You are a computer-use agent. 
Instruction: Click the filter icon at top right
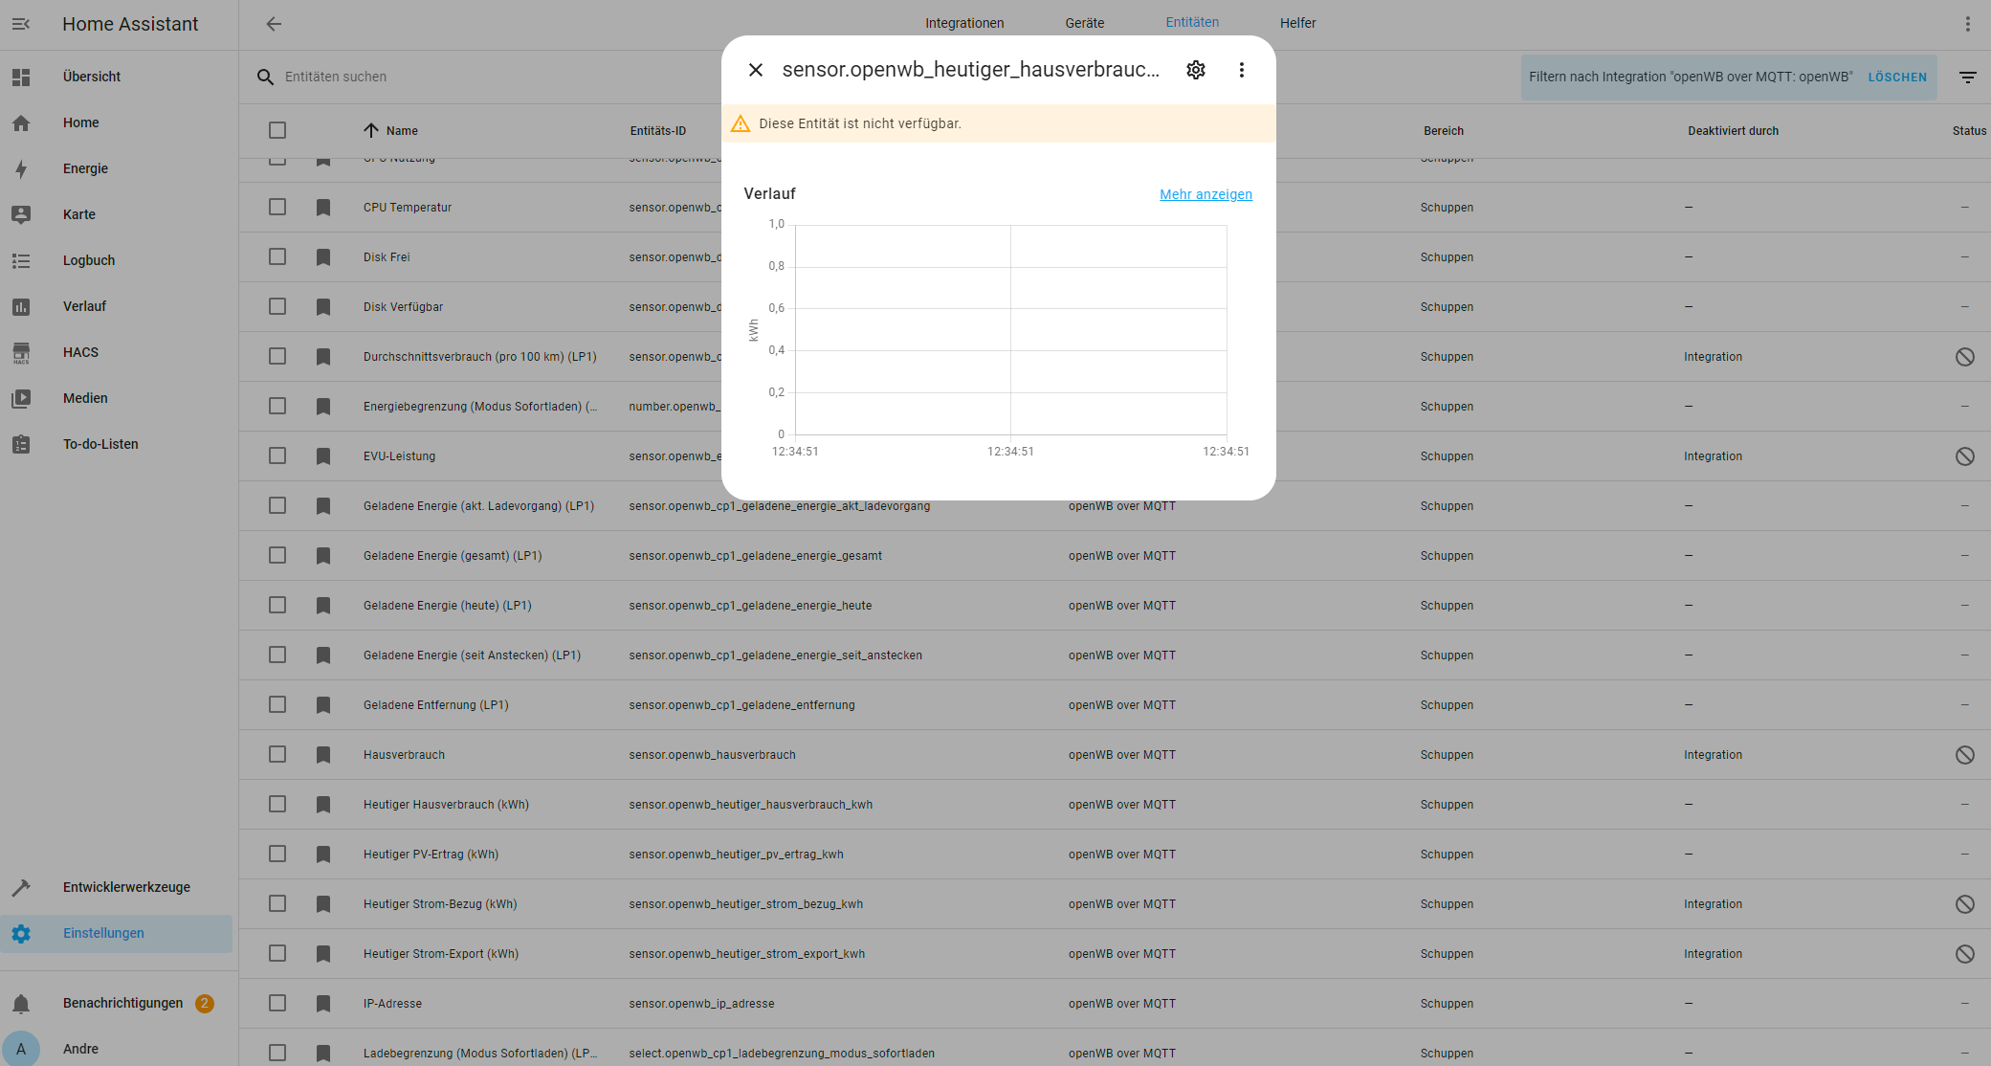coord(1967,78)
